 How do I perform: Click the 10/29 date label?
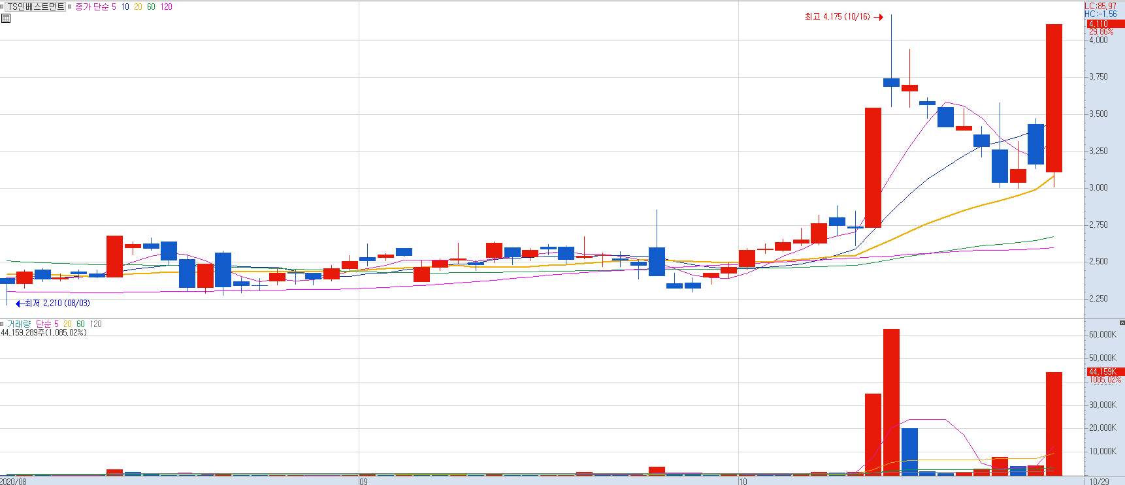coord(1100,482)
